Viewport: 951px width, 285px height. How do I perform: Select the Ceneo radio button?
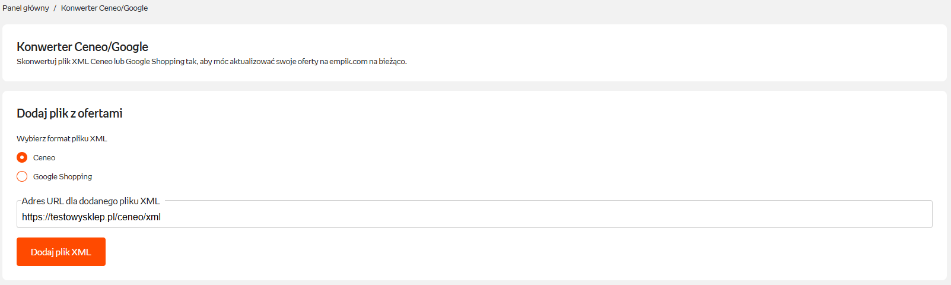pos(22,157)
